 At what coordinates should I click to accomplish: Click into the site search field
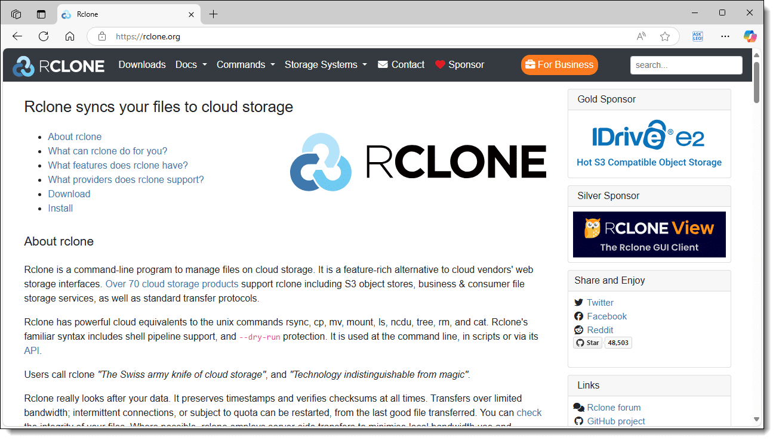[686, 65]
